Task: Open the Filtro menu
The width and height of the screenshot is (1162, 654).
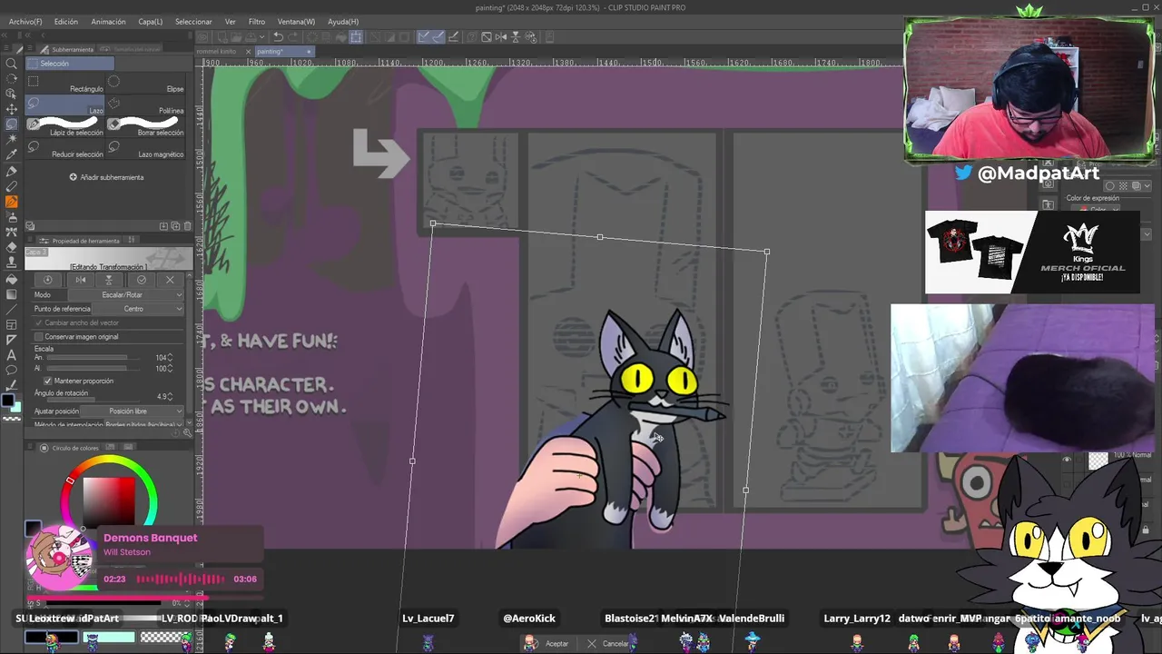Action: (257, 21)
